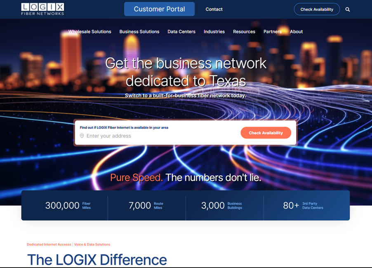Open the Resources menu
Image resolution: width=372 pixels, height=268 pixels.
coord(244,31)
